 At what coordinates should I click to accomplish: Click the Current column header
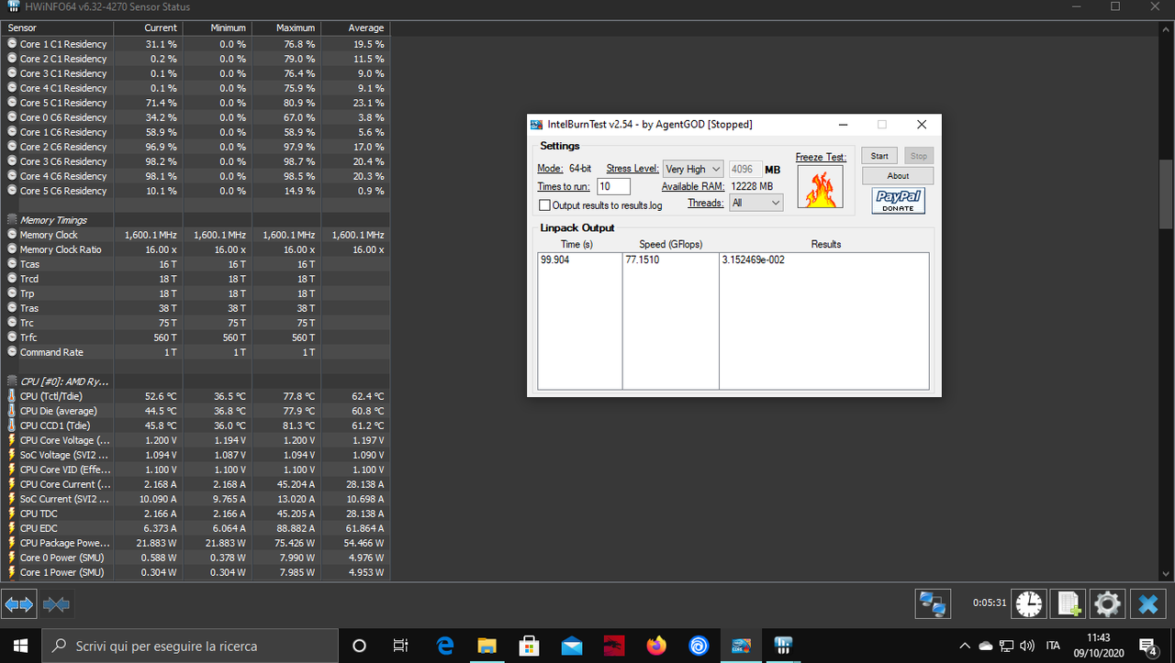pyautogui.click(x=149, y=28)
